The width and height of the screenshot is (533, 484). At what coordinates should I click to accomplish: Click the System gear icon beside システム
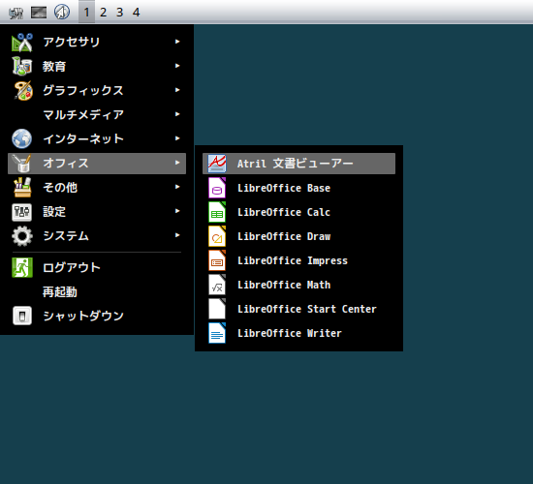pos(22,236)
